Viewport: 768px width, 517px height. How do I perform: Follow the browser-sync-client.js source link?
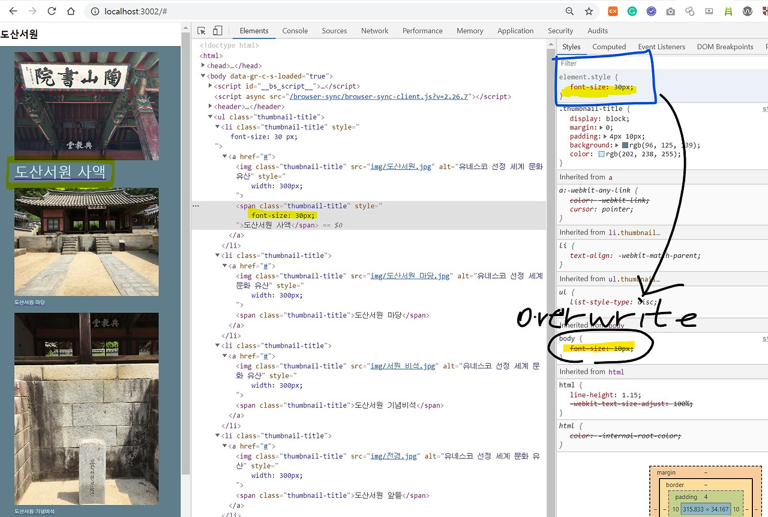pos(380,97)
